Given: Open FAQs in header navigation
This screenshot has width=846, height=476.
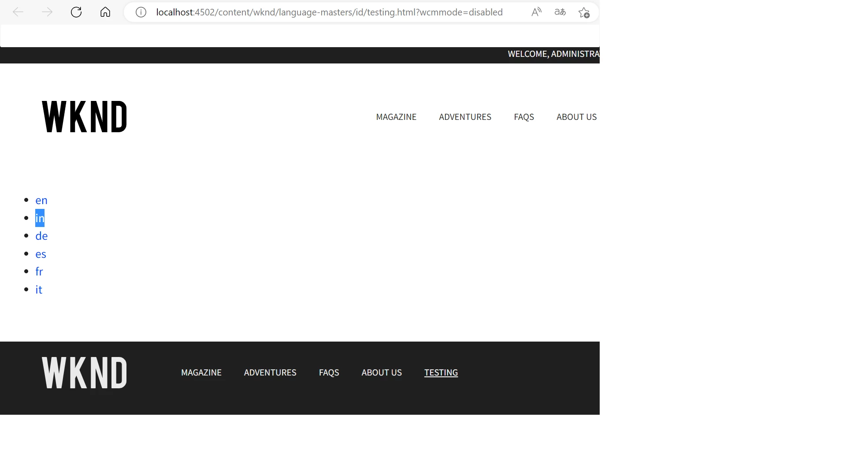Looking at the screenshot, I should tap(524, 117).
